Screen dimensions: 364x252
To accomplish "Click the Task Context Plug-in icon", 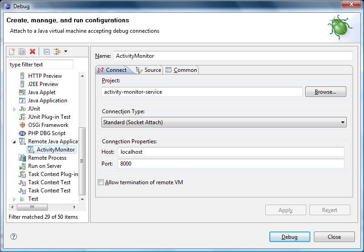I will click(x=22, y=174).
